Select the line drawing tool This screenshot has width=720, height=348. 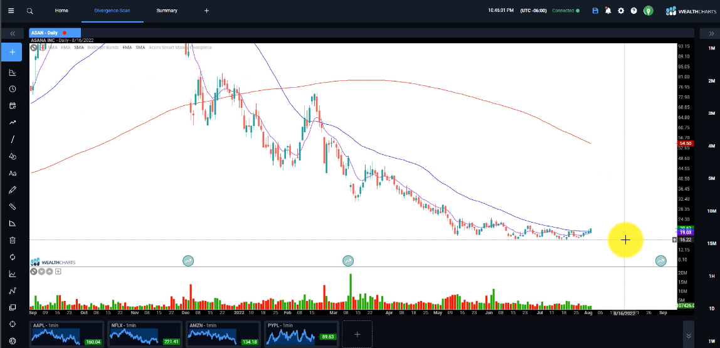click(13, 139)
